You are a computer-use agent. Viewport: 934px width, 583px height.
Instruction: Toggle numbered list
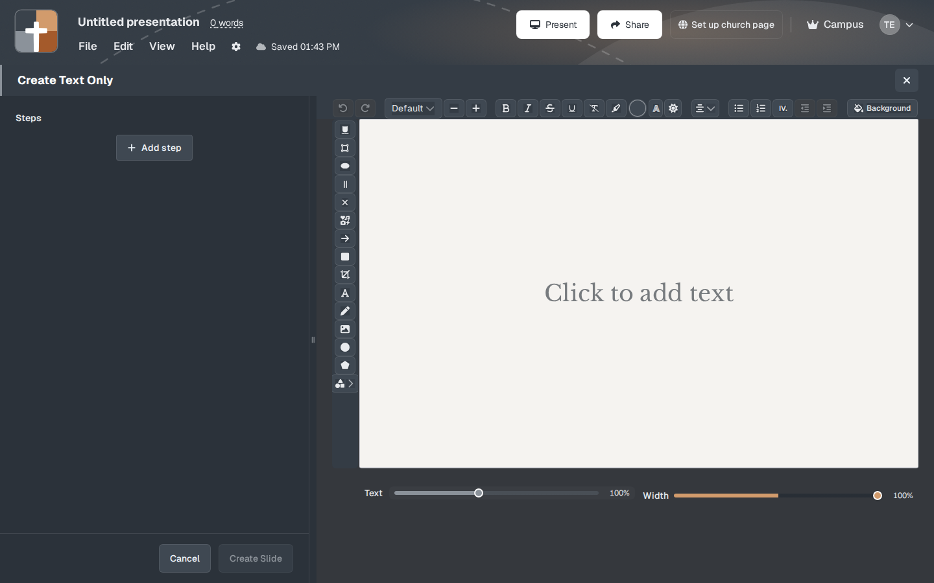point(761,108)
